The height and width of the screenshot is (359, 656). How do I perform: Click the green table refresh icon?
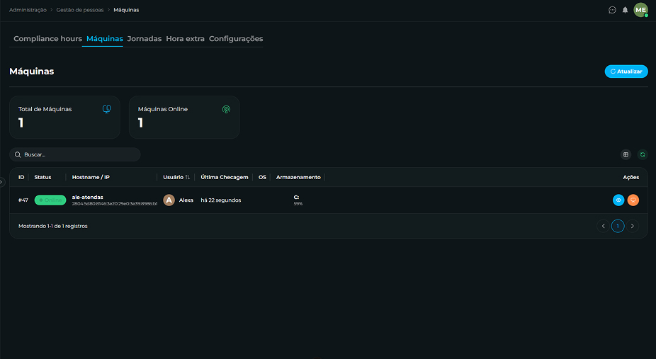(x=643, y=154)
